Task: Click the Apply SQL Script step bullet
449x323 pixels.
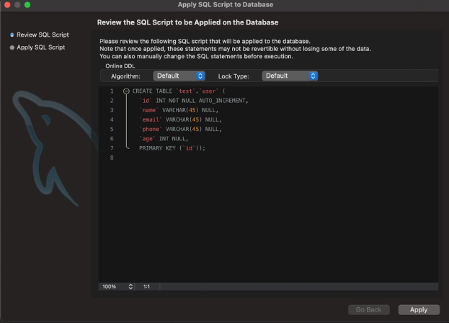Action: tap(12, 47)
